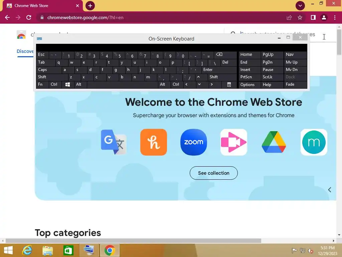Select the Discover tab

pyautogui.click(x=25, y=51)
